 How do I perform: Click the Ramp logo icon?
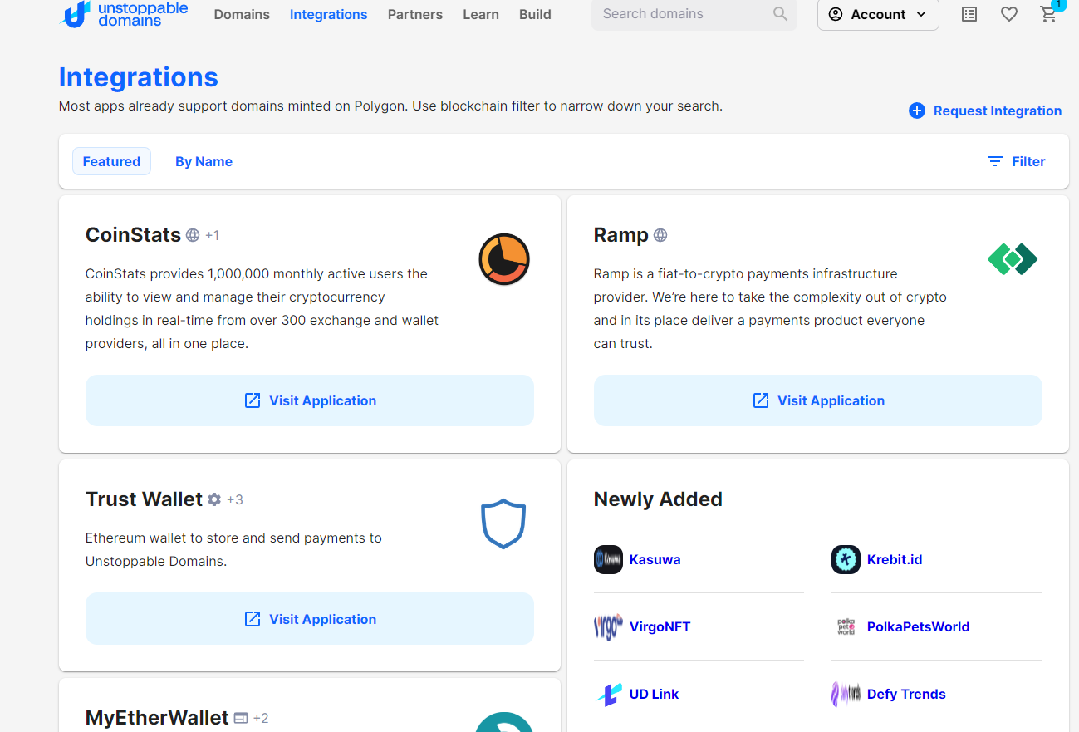coord(1013,259)
